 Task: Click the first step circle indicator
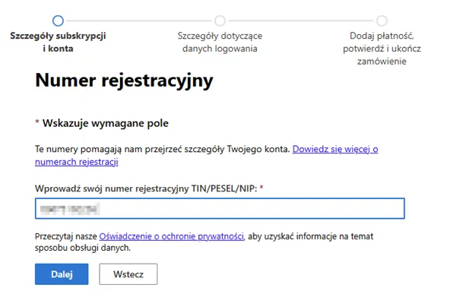[58, 21]
